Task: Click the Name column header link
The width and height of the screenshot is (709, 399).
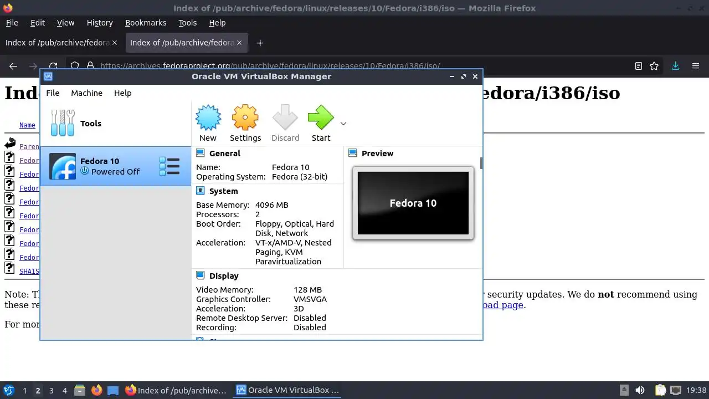Action: 27,125
